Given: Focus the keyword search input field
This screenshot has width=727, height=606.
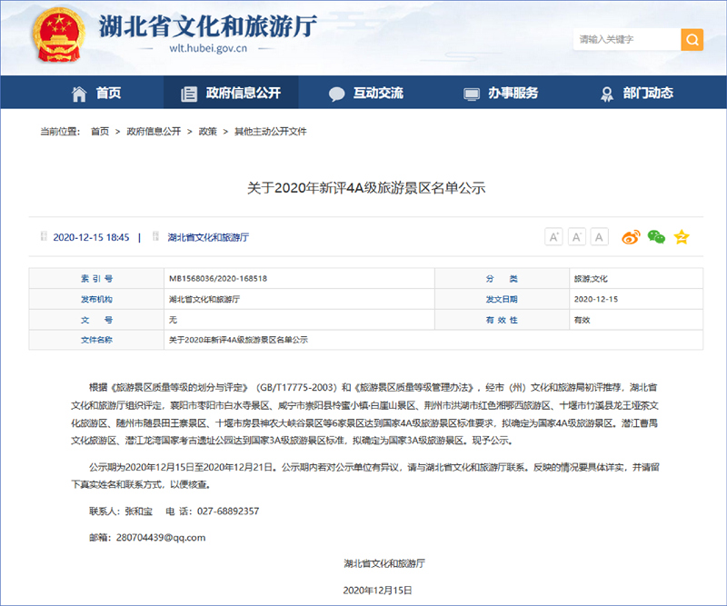Looking at the screenshot, I should point(625,40).
